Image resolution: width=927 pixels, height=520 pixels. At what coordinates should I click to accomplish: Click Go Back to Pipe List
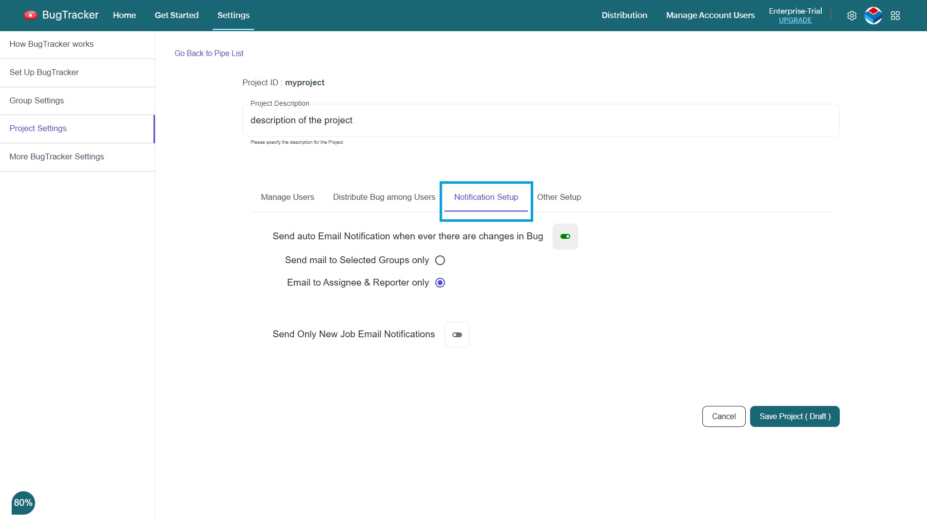click(209, 53)
